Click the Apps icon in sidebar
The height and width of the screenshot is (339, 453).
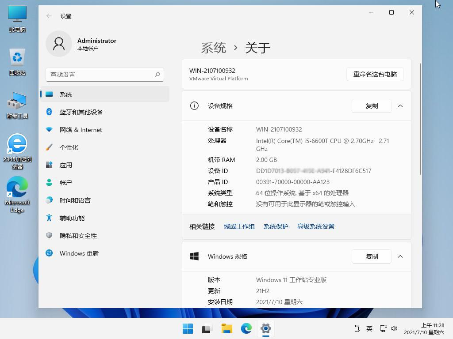tap(49, 165)
